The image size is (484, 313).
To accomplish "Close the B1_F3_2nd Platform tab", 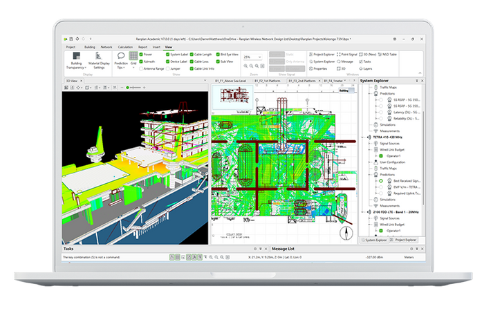I will pos(319,81).
